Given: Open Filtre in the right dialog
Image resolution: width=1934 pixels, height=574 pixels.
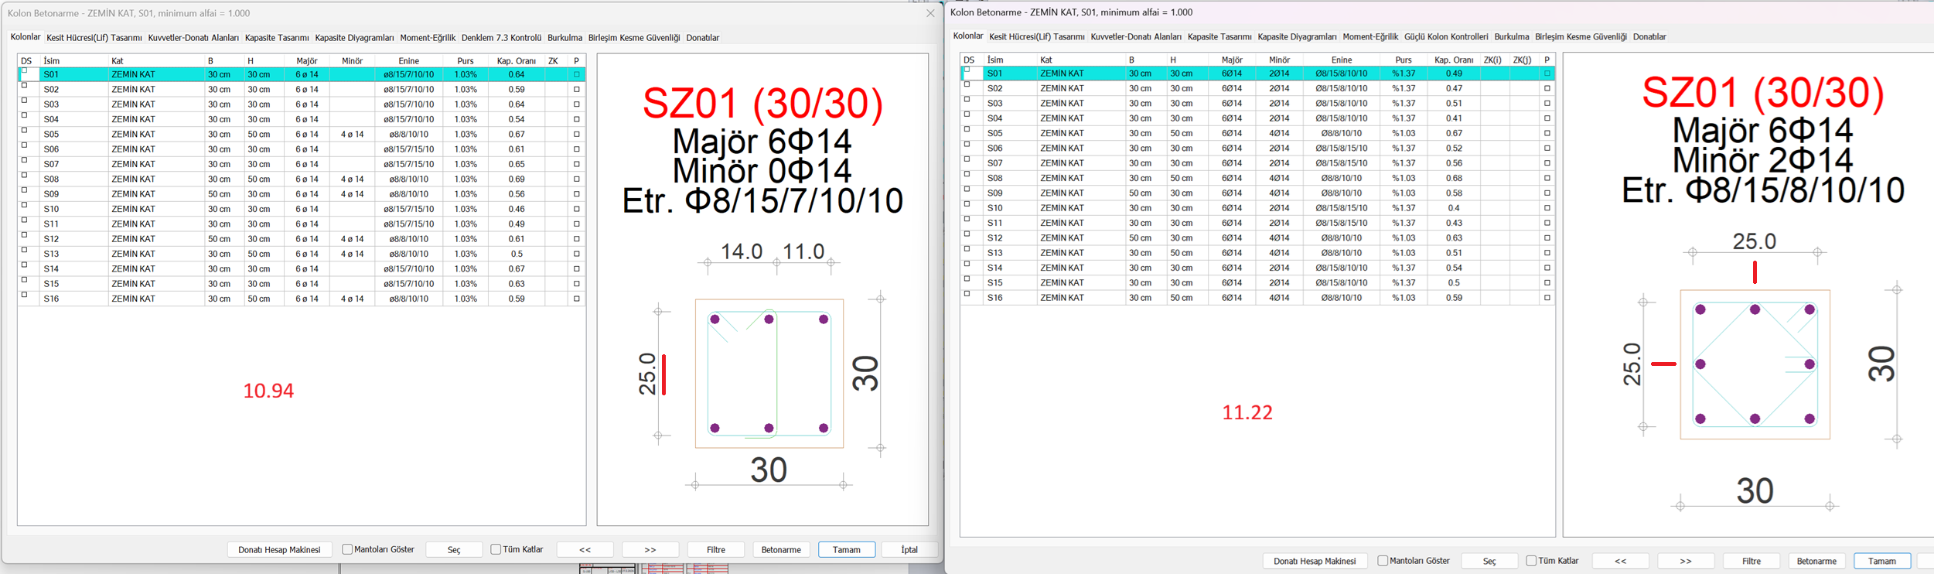Looking at the screenshot, I should pos(1751,561).
